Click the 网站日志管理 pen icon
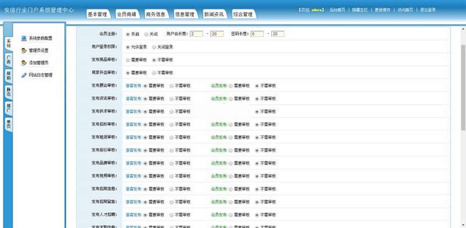Viewport: 466px width, 228px height. tap(24, 76)
